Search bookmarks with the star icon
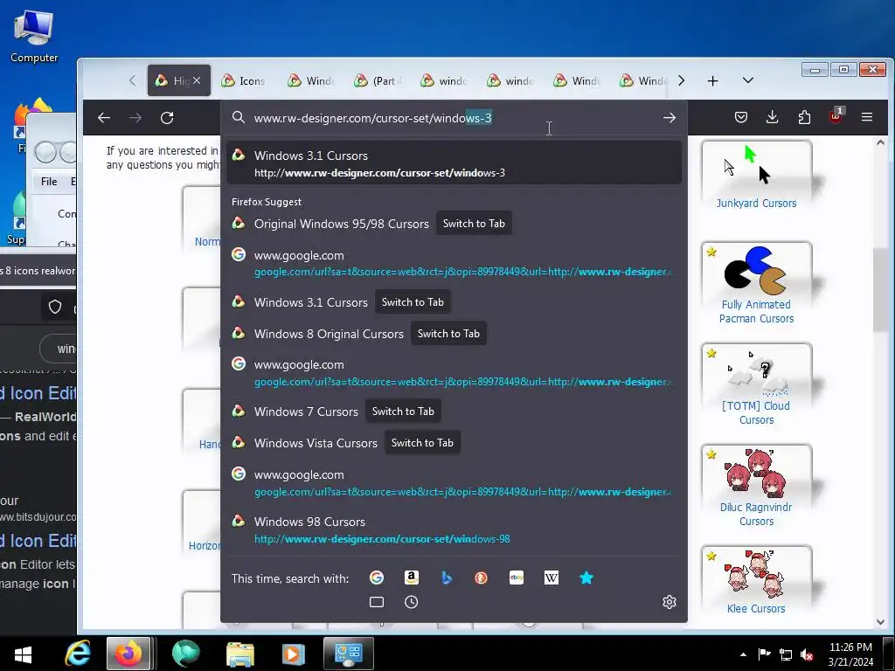The height and width of the screenshot is (671, 895). coord(586,578)
